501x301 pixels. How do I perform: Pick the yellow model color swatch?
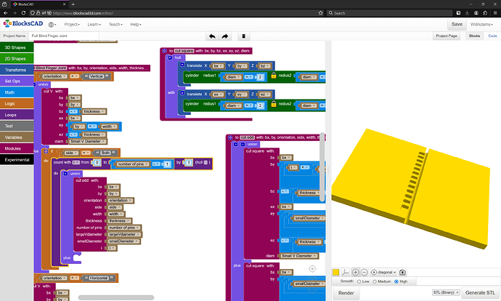point(335,272)
